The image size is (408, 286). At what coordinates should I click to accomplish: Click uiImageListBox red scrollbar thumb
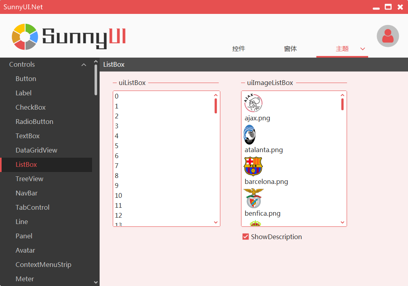pyautogui.click(x=342, y=104)
